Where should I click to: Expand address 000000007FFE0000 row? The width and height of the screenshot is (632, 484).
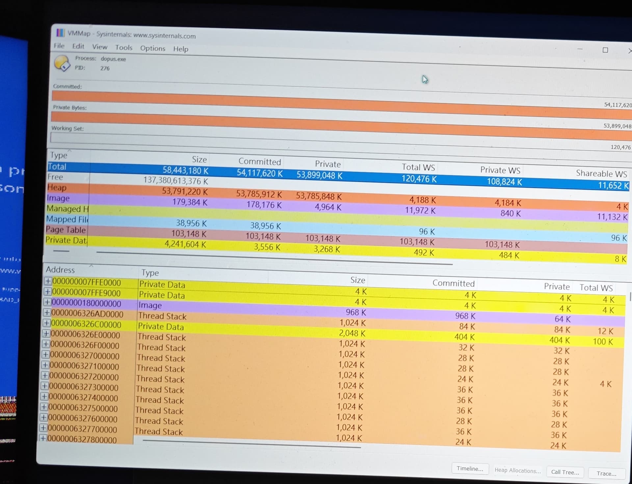(48, 281)
